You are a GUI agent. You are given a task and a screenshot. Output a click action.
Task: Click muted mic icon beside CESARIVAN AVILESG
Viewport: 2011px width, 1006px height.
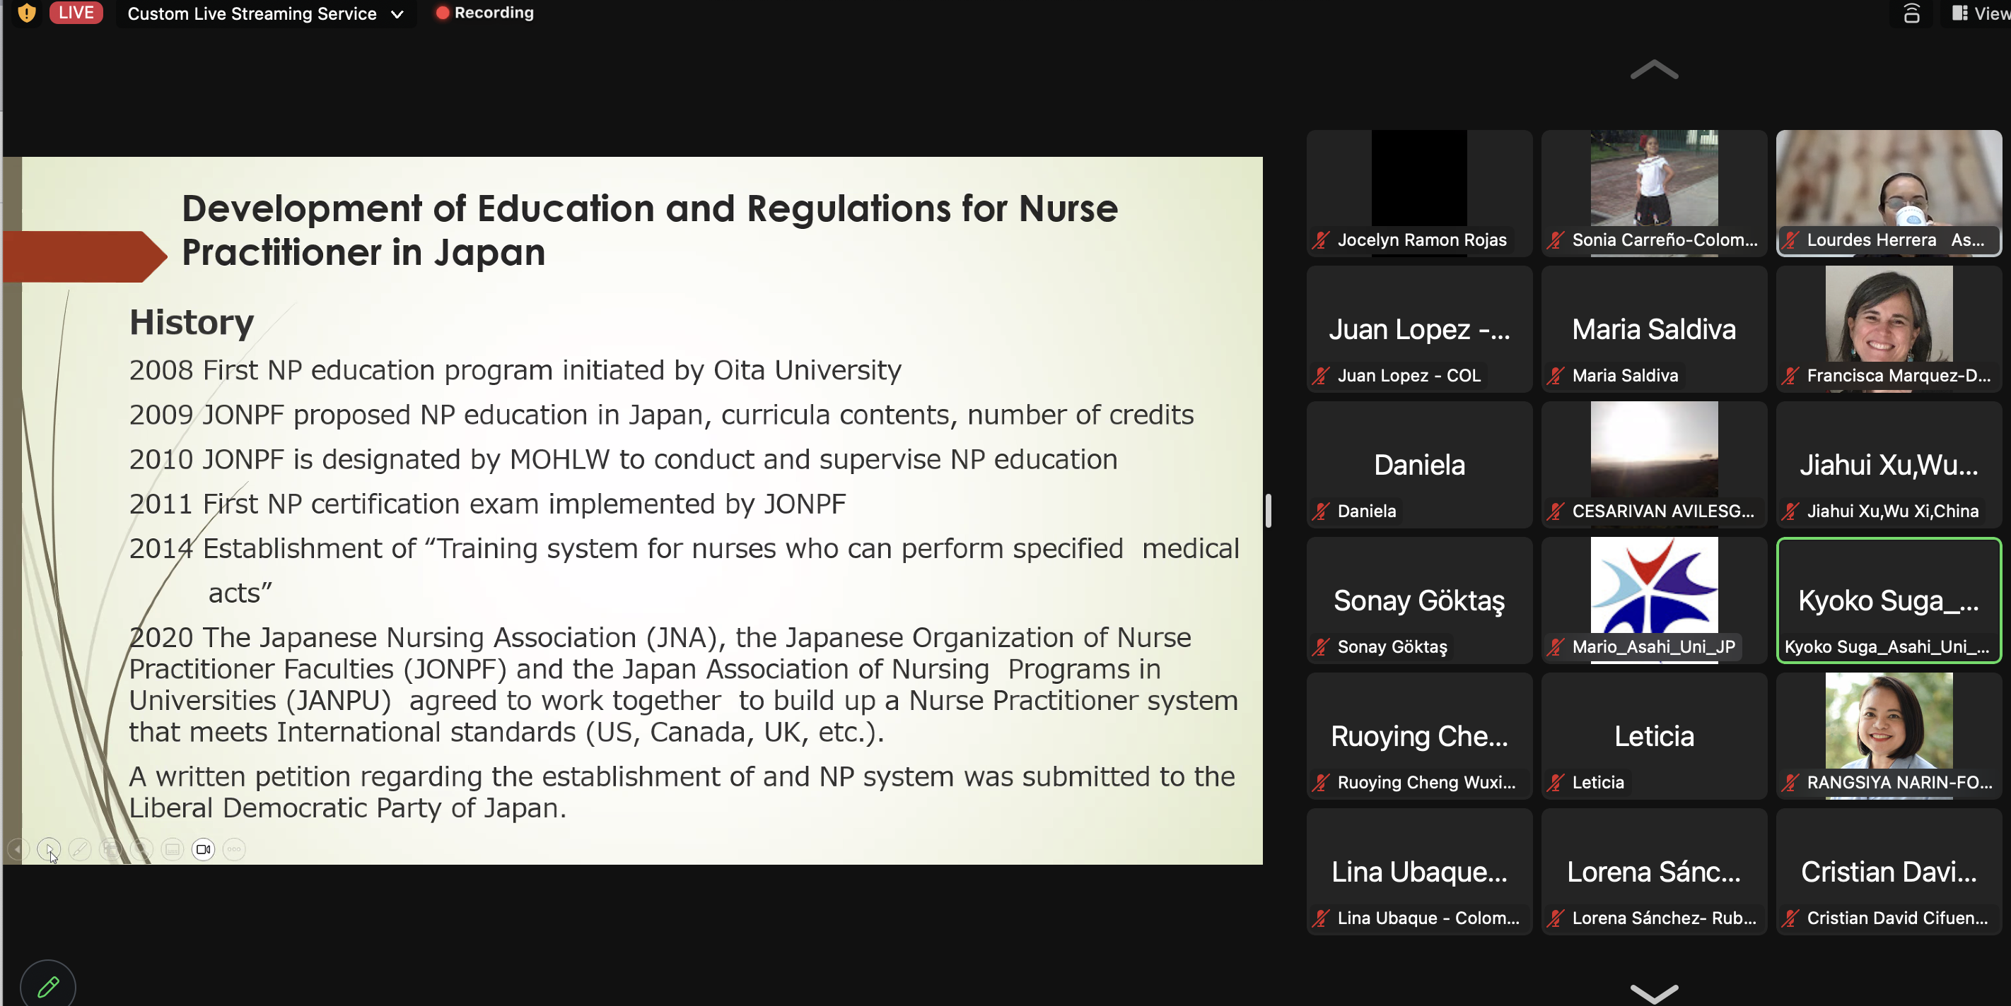coord(1556,511)
